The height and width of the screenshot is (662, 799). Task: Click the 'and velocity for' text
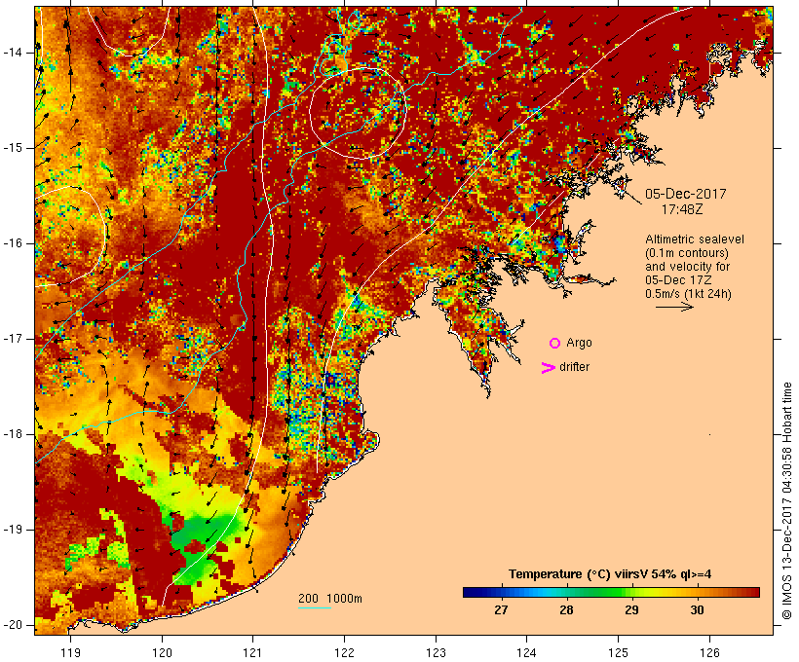point(687,267)
